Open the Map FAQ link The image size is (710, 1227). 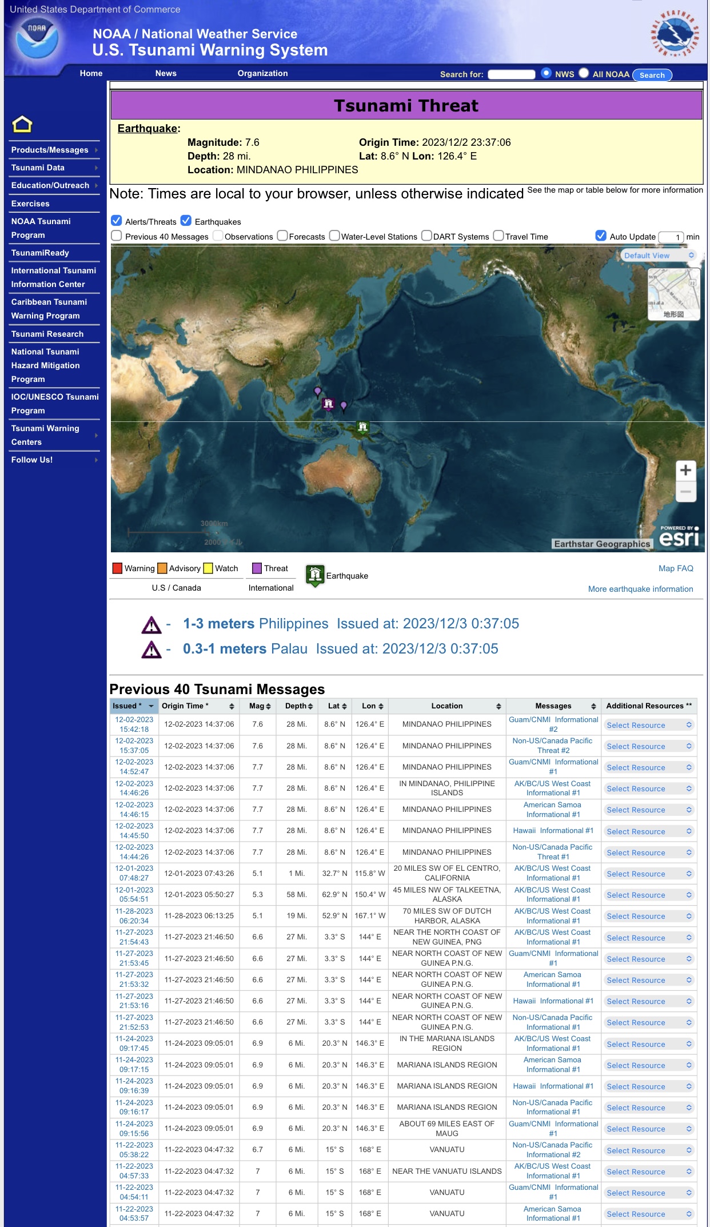pyautogui.click(x=676, y=568)
